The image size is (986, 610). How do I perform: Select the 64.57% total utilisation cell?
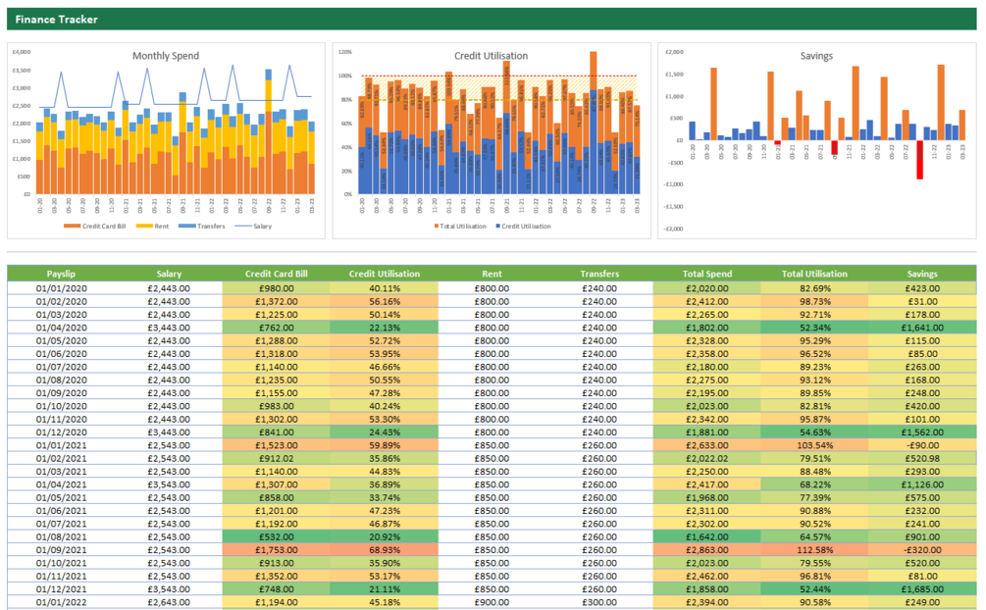[814, 537]
